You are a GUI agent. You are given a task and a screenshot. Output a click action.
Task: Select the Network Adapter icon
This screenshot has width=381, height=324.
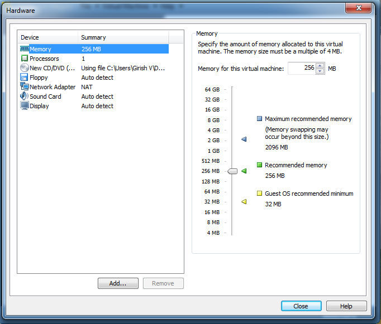pyautogui.click(x=25, y=87)
